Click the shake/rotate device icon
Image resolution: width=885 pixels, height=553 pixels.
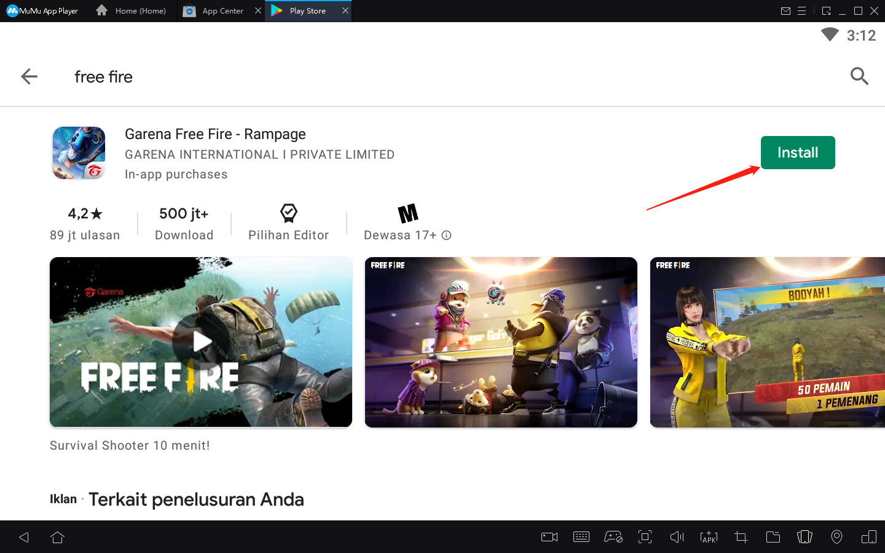pos(804,537)
